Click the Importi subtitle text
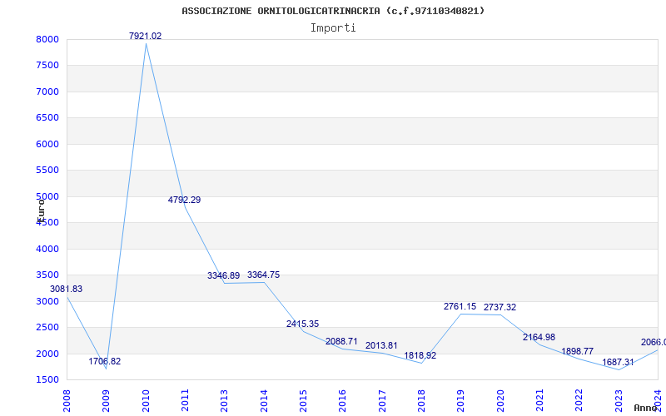Screen dimensions: 666x416 333,27
